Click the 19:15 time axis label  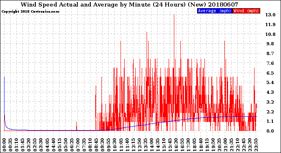pos(207,145)
